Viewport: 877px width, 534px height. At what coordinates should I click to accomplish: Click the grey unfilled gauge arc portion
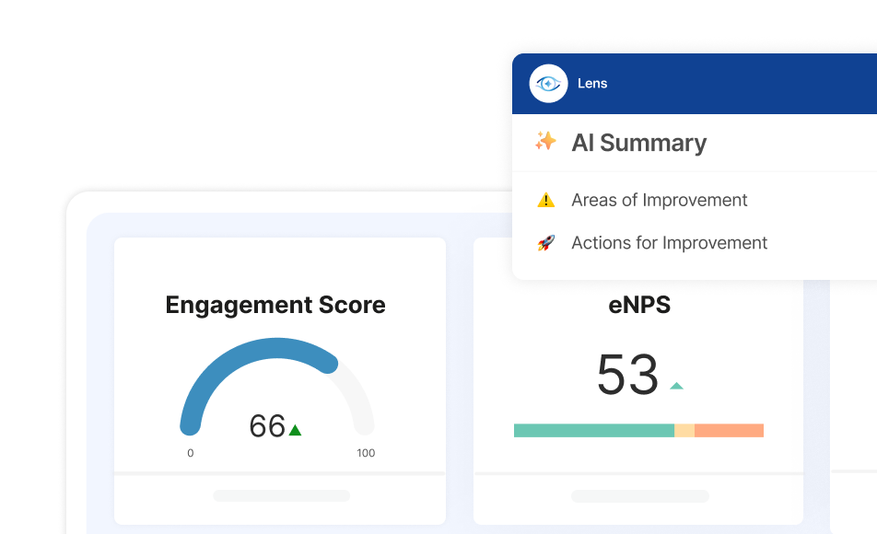click(358, 400)
